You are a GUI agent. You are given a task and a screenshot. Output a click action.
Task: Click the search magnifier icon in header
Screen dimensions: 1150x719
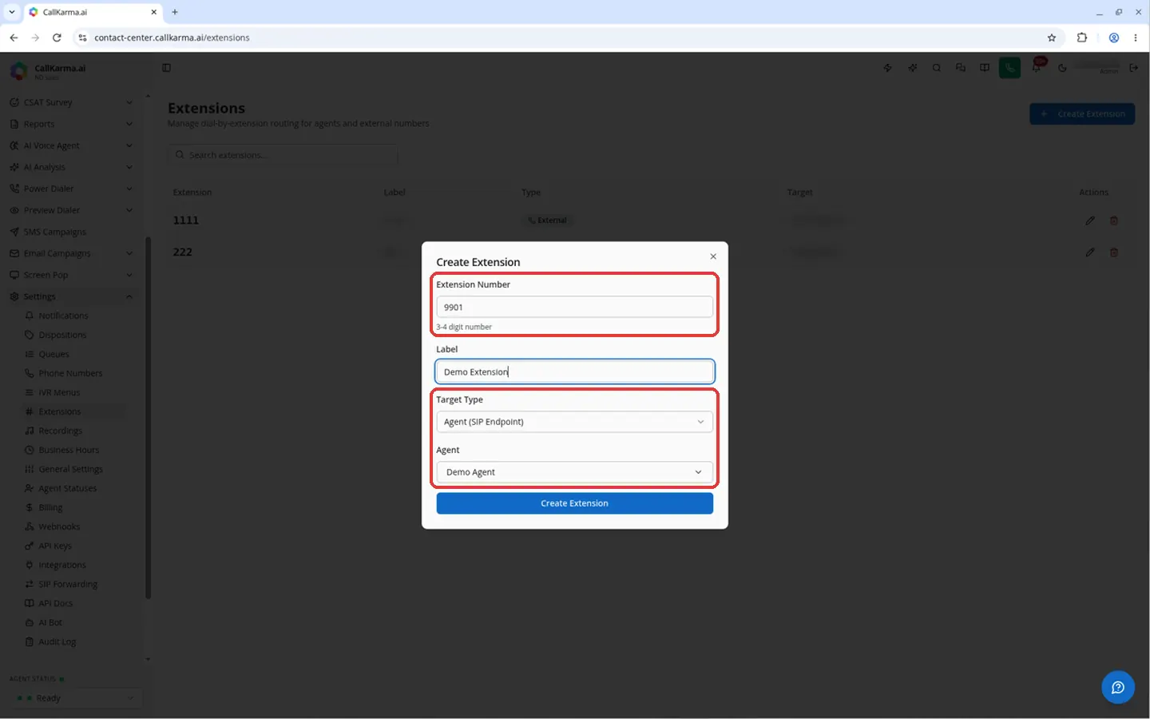pyautogui.click(x=936, y=68)
